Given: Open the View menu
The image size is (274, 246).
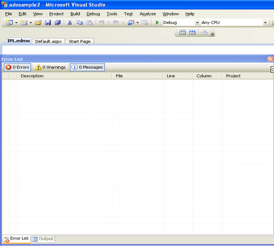Looking at the screenshot, I should [38, 14].
